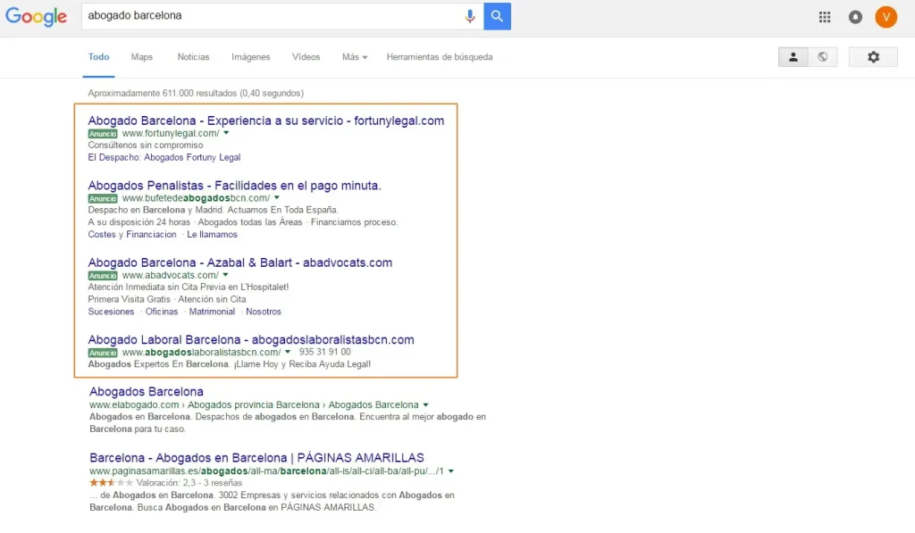Image resolution: width=915 pixels, height=533 pixels.
Task: Switch to private results person icon
Action: point(793,57)
